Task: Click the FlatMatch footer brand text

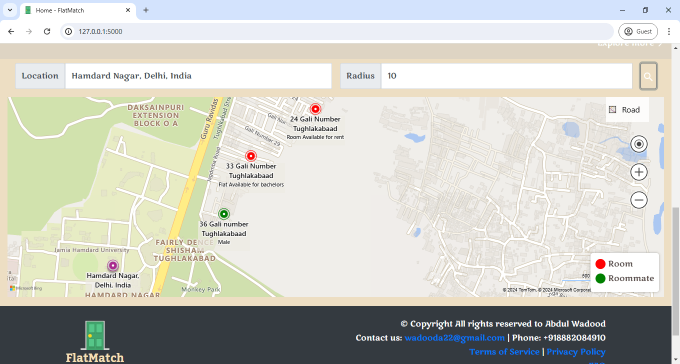Action: click(x=95, y=357)
